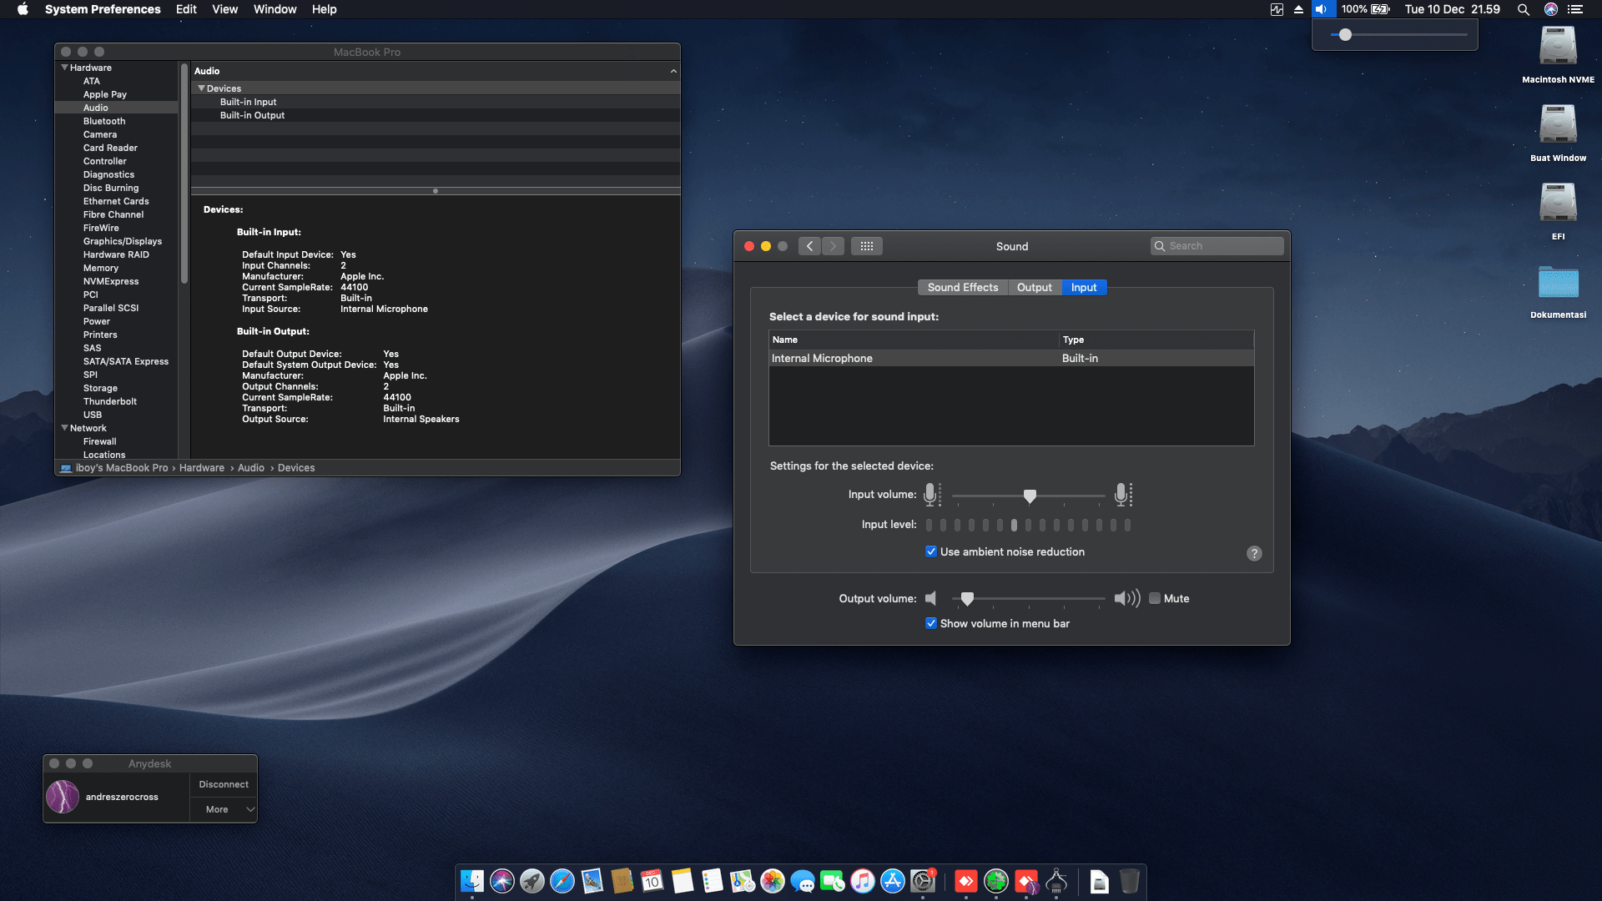Click the Sound preferences Search field
This screenshot has width=1602, height=901.
(x=1217, y=246)
